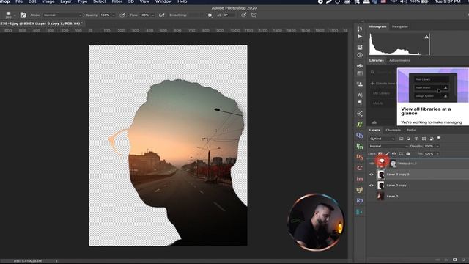Open the brush settings panel icon
469x264 pixels.
click(x=23, y=15)
